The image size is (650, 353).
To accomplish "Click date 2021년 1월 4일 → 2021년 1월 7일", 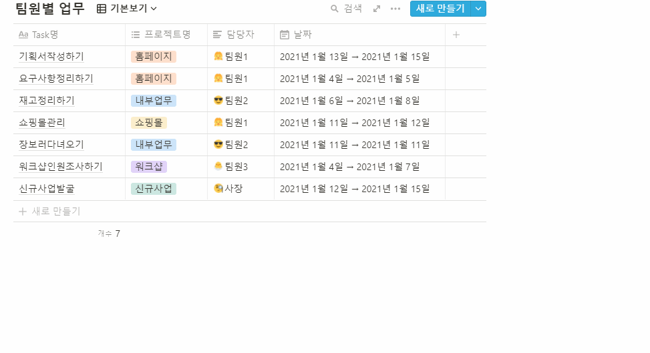I will [349, 167].
